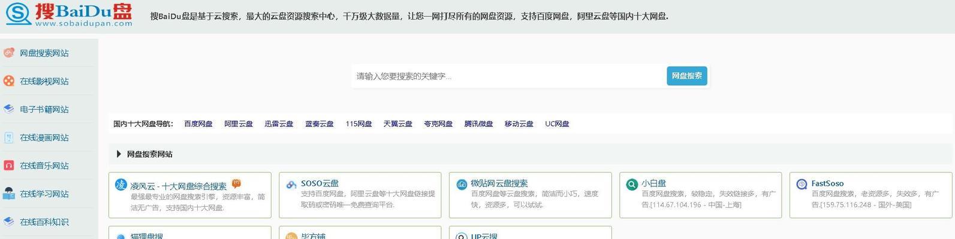Open the 夸克网盘 navigation link
955x239 pixels.
pos(438,124)
